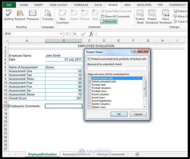Image resolution: width=190 pixels, height=159 pixels.
Task: Click Show/Hide Comment
Action: [116, 11]
